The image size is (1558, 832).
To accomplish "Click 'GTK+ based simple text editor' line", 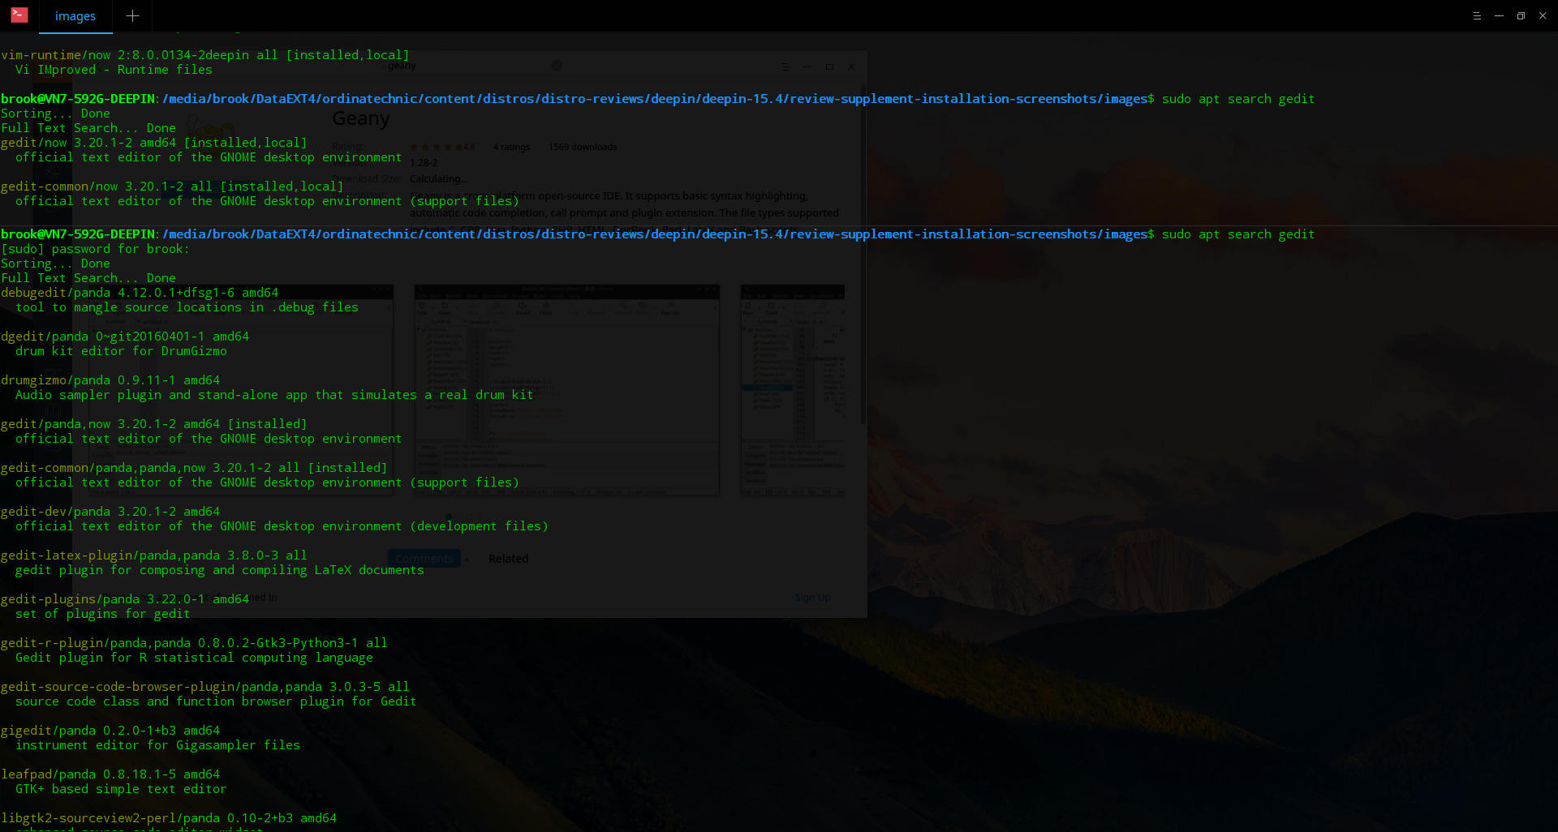I will 121,789.
